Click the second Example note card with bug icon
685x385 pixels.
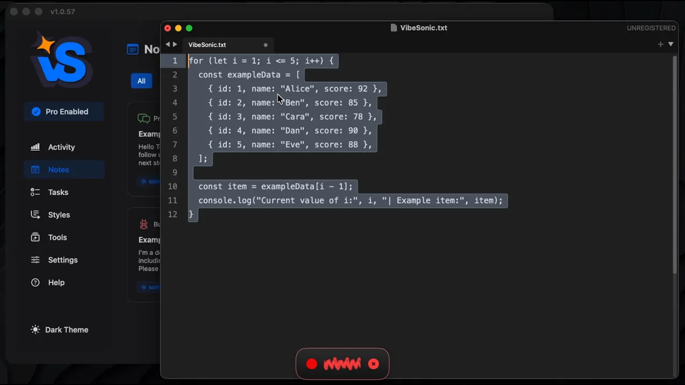(144, 255)
